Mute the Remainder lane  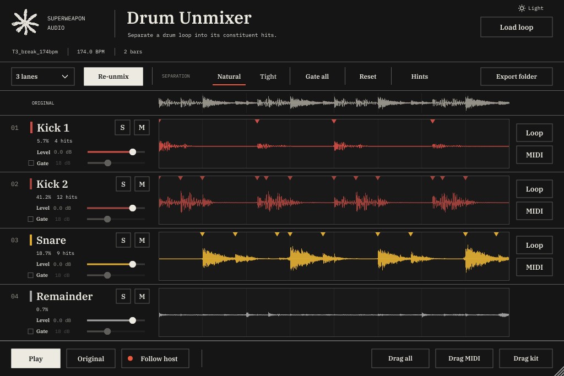click(142, 296)
